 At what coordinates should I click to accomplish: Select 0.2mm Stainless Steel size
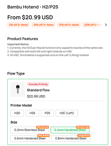point(30,130)
